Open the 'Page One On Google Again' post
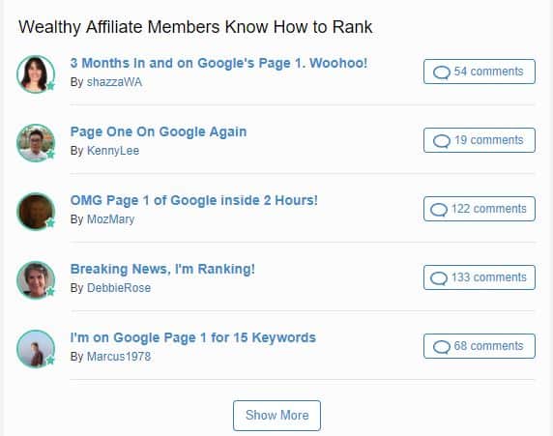This screenshot has height=436, width=553. click(159, 131)
